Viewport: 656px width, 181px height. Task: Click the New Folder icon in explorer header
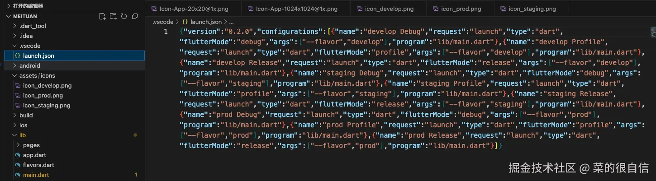tap(113, 16)
